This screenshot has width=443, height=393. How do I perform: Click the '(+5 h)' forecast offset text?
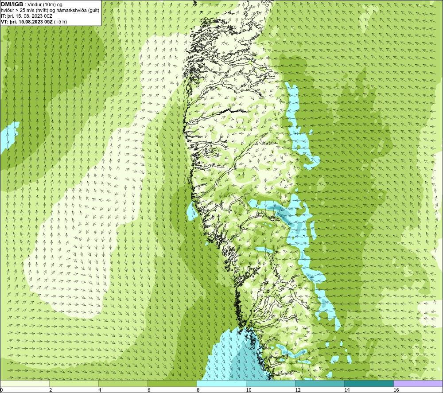(x=60, y=22)
